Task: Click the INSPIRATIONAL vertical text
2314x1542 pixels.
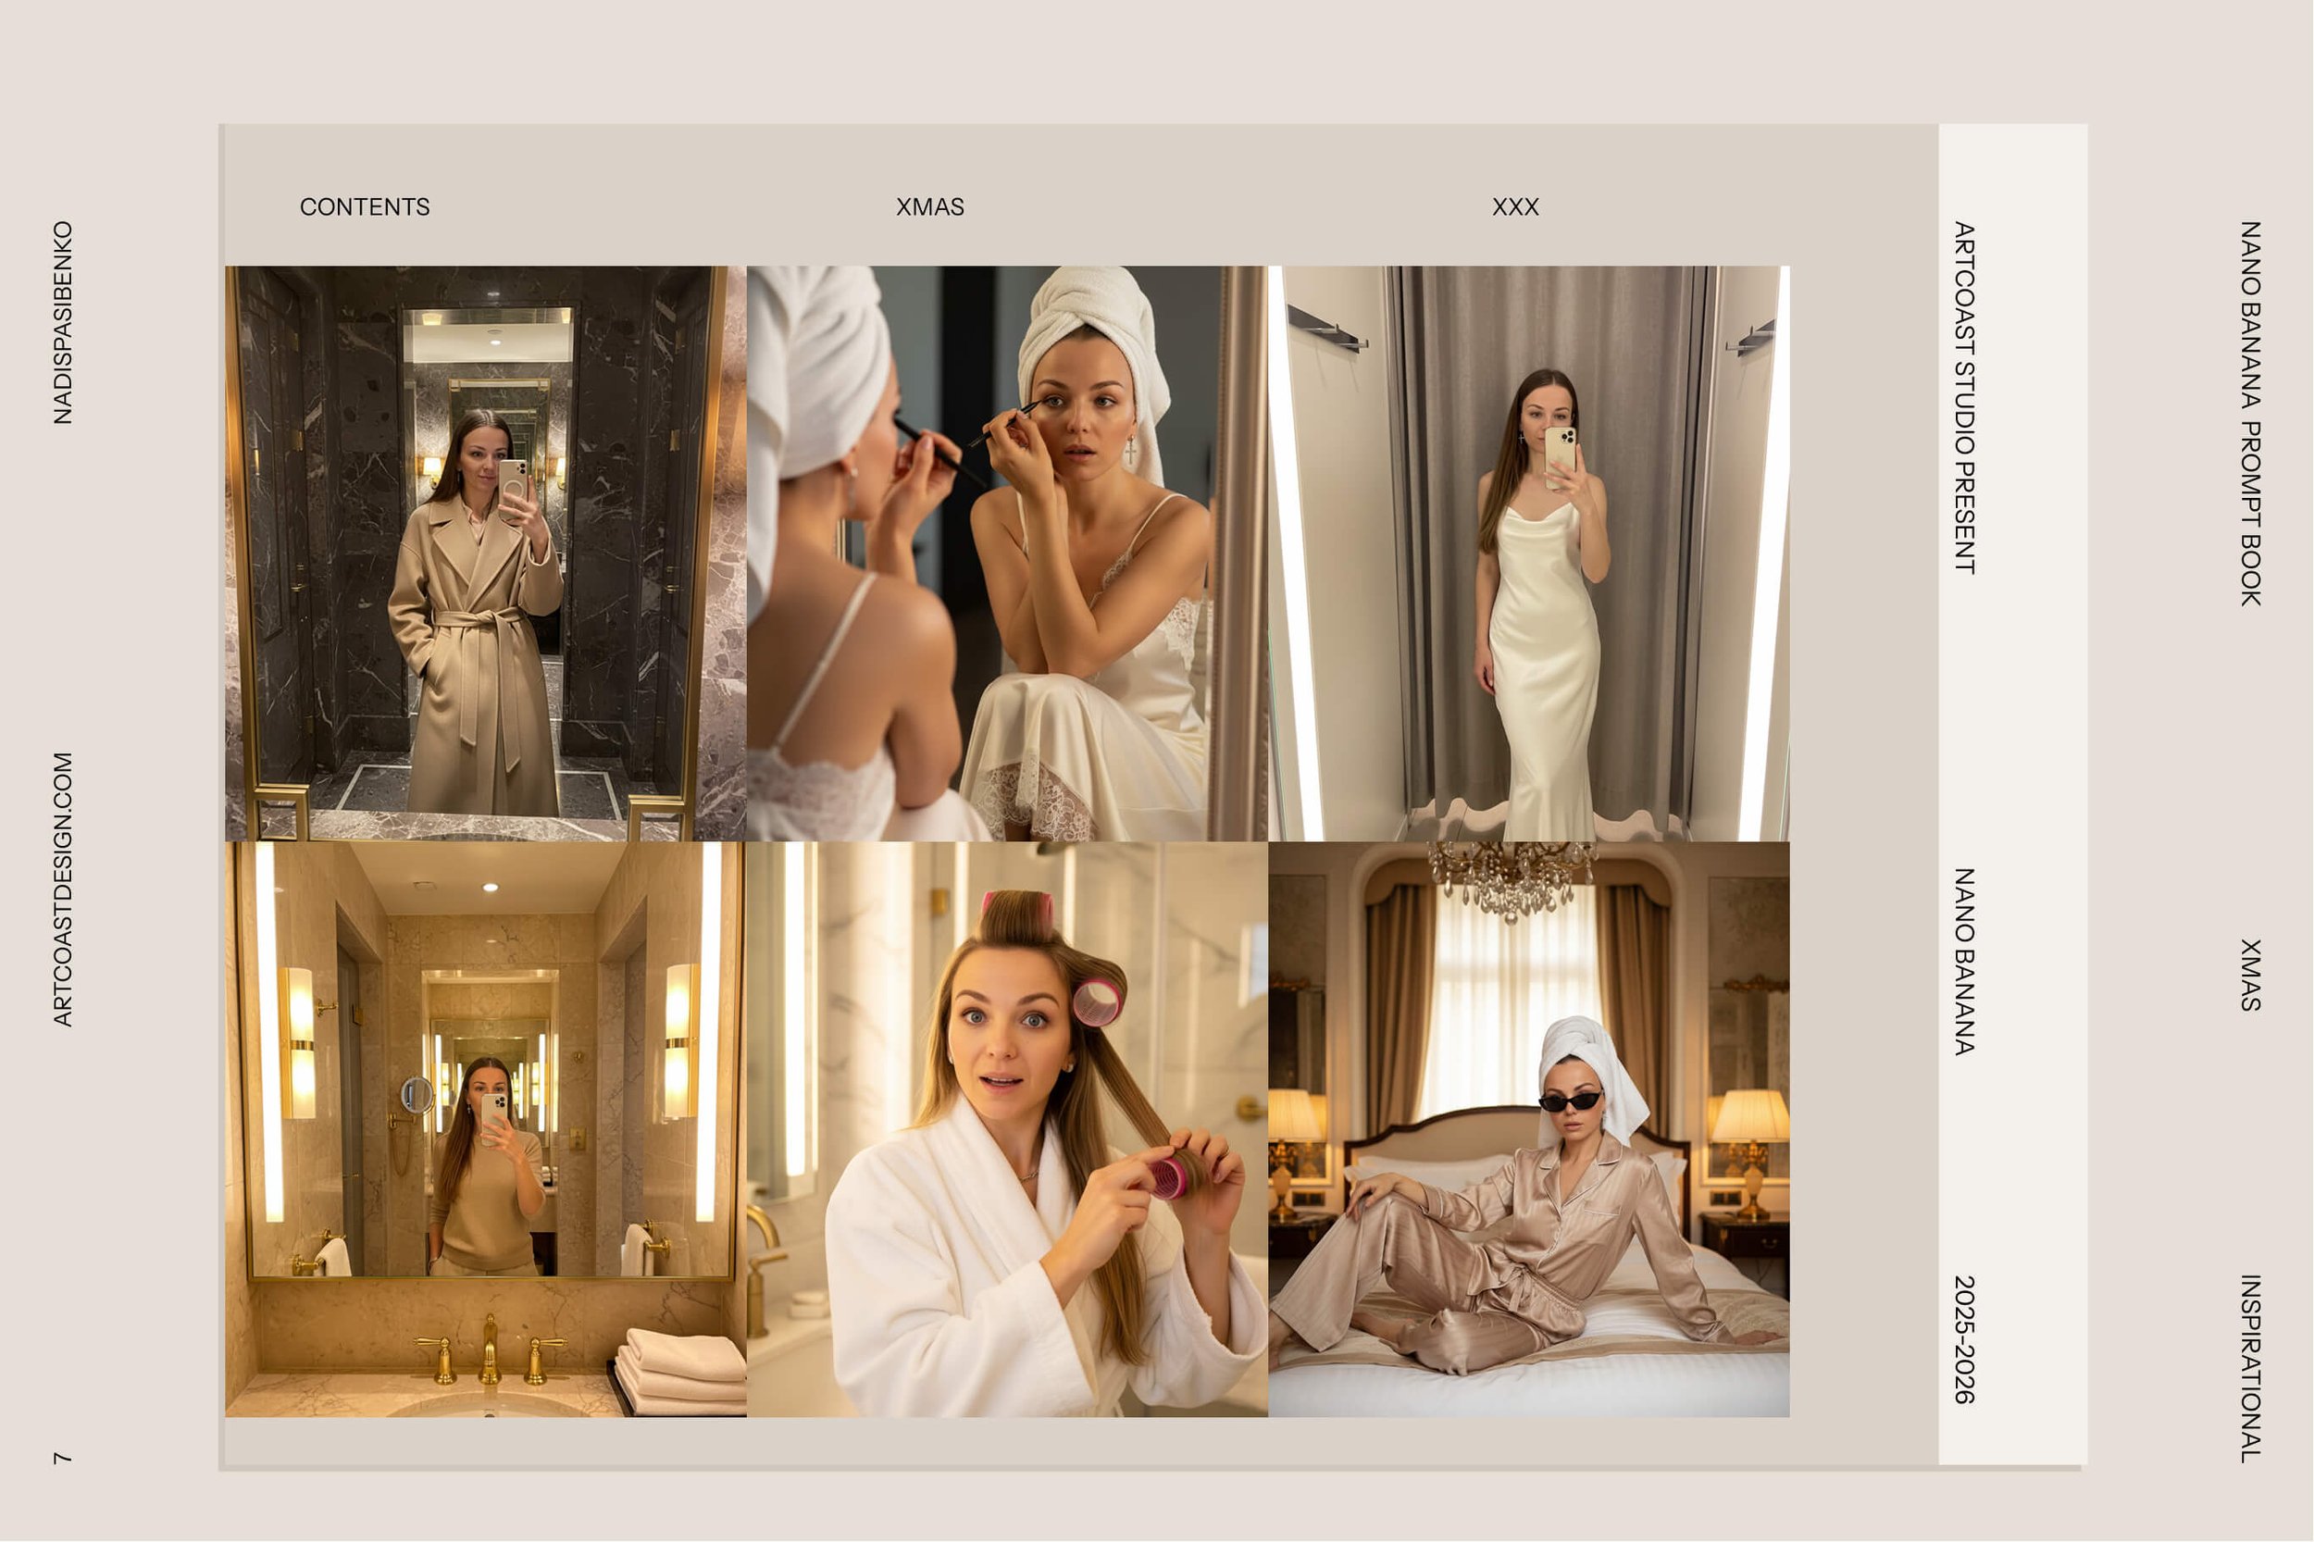Action: point(2250,1368)
